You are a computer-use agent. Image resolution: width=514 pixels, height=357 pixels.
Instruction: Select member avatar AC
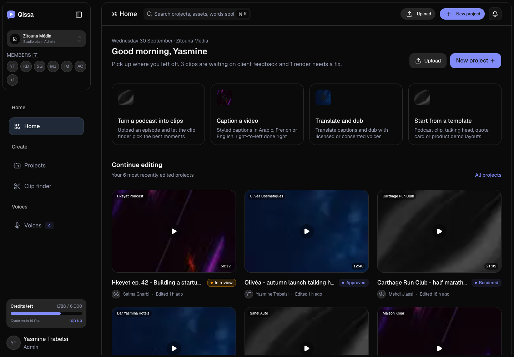80,66
